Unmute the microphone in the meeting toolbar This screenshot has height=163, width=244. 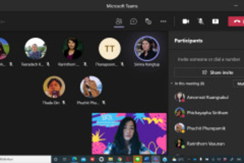pos(201,21)
